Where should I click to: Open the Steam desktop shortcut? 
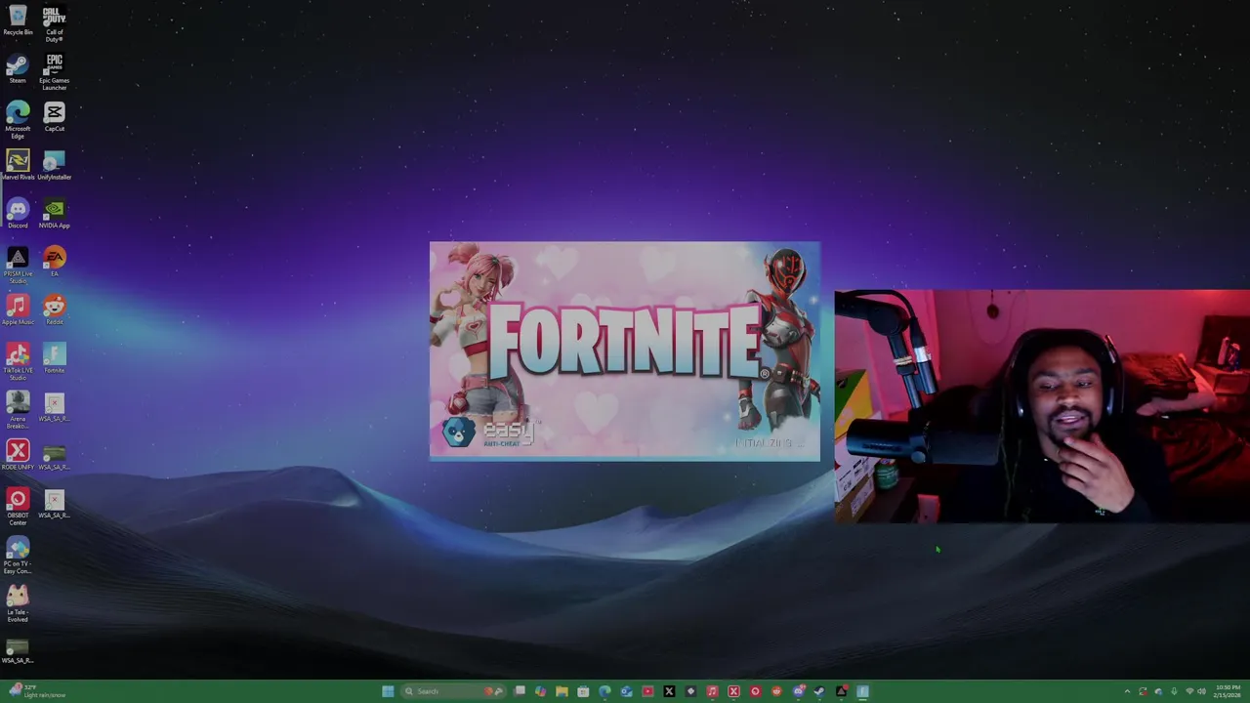click(x=18, y=68)
